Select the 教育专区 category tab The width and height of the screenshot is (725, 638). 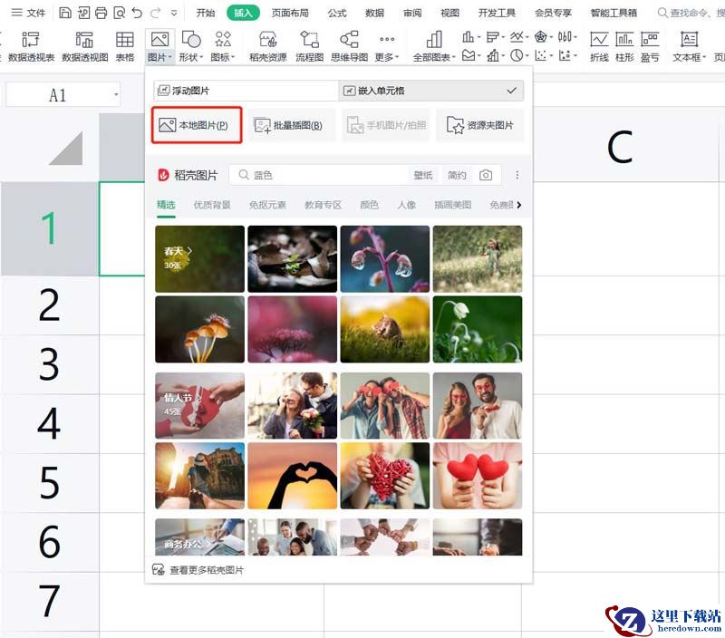(323, 205)
